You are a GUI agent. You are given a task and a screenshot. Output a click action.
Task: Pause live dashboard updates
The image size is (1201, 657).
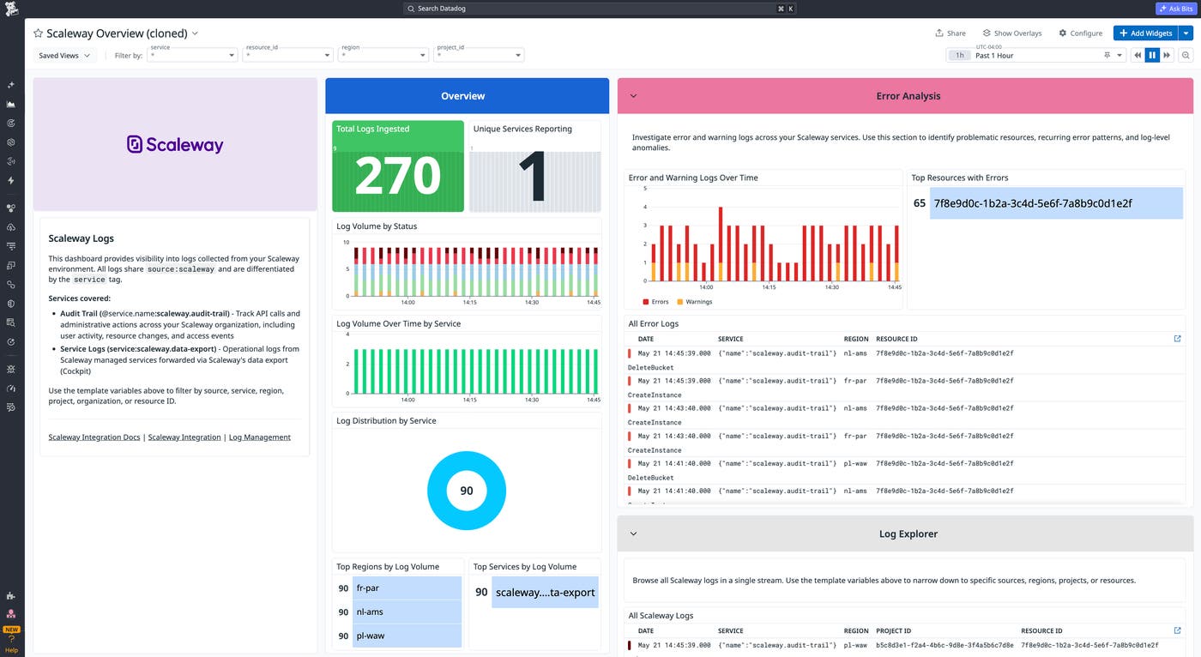point(1152,55)
